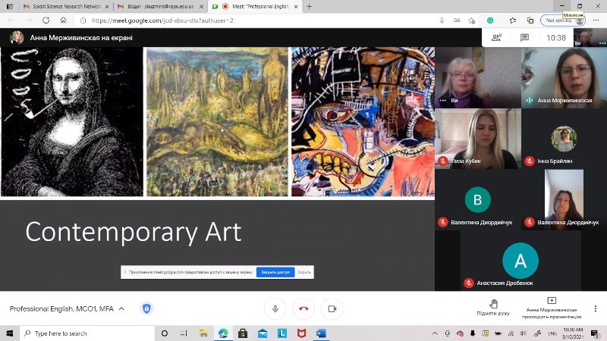
Task: Open volume control in system tray
Action: (524, 333)
